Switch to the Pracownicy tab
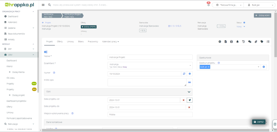The image size is (277, 132). point(93,42)
